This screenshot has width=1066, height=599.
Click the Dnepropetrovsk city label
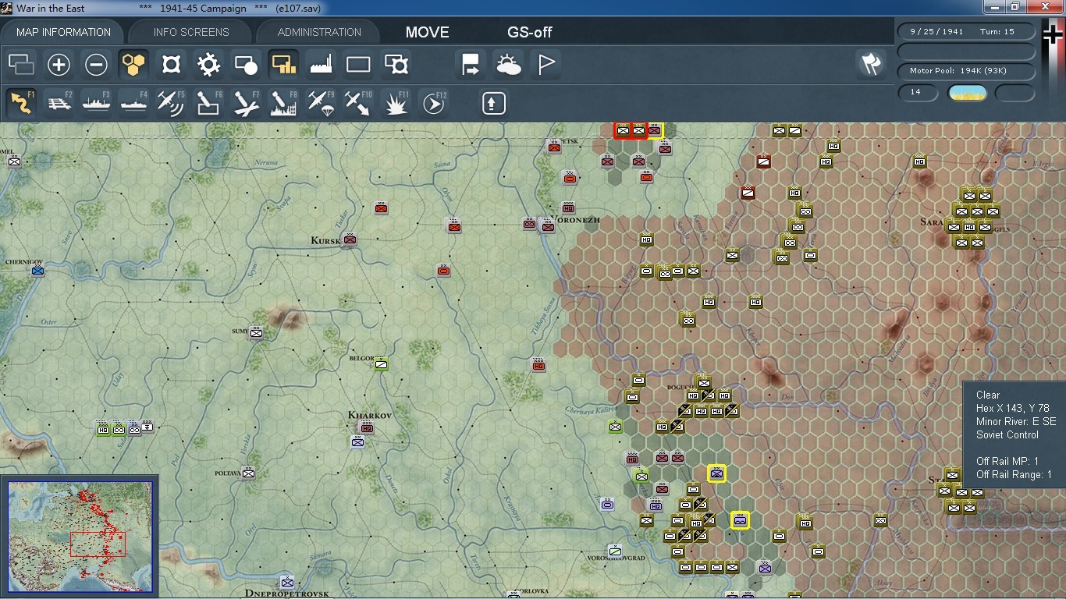click(x=287, y=594)
